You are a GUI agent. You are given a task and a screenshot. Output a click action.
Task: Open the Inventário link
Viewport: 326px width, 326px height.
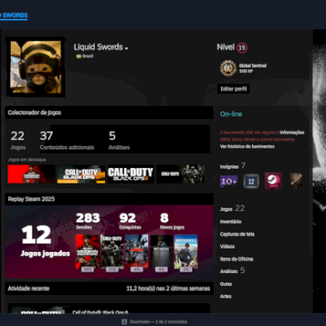point(231,222)
